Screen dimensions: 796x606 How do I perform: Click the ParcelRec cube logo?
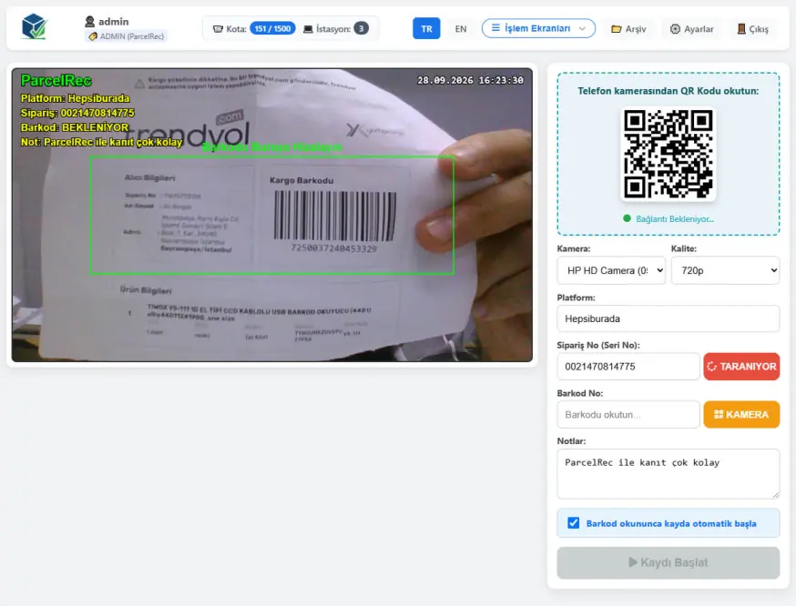pos(35,27)
